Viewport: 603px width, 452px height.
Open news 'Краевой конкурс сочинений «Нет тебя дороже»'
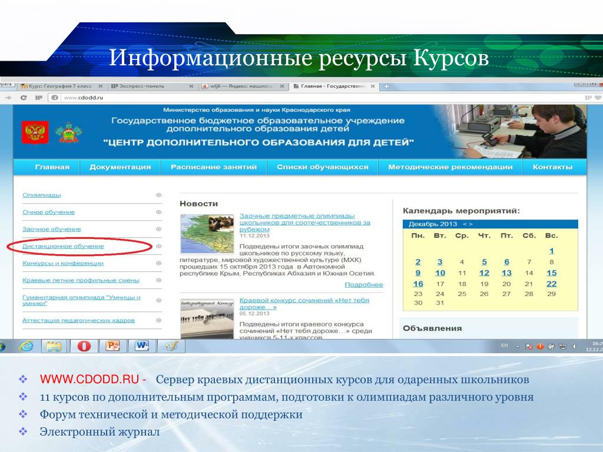pos(304,304)
